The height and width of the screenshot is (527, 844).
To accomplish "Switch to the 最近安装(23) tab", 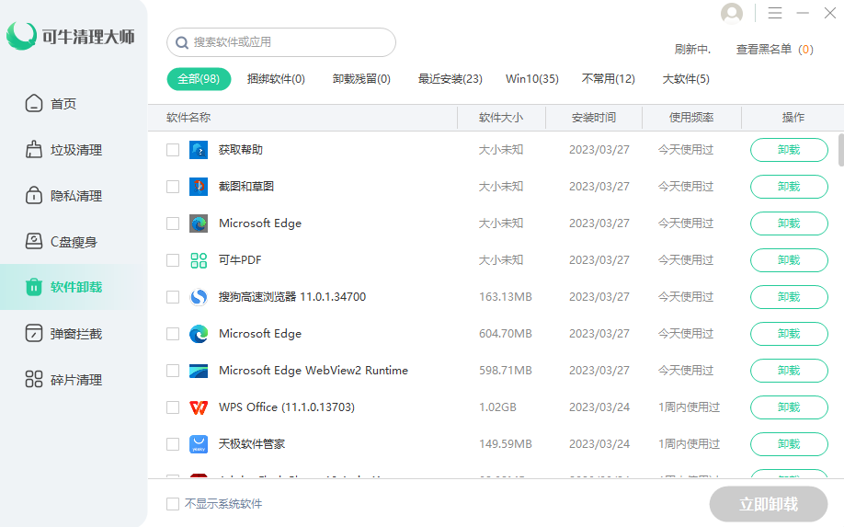I will (x=450, y=79).
